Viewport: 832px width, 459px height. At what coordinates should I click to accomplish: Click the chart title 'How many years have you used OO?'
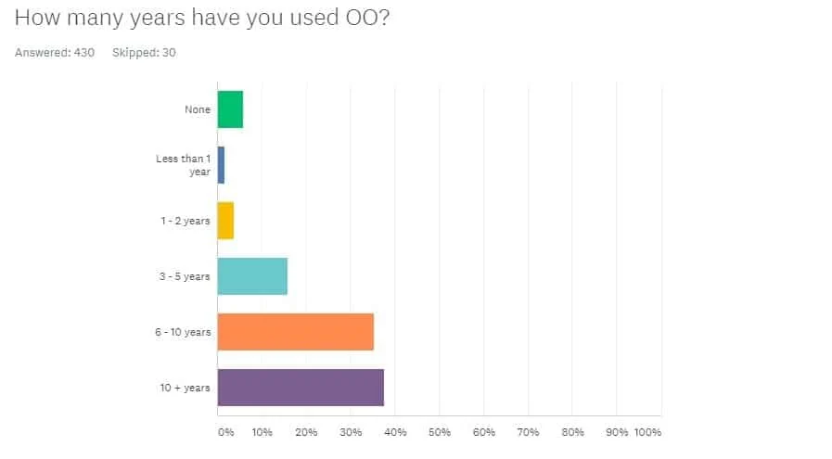pos(202,18)
